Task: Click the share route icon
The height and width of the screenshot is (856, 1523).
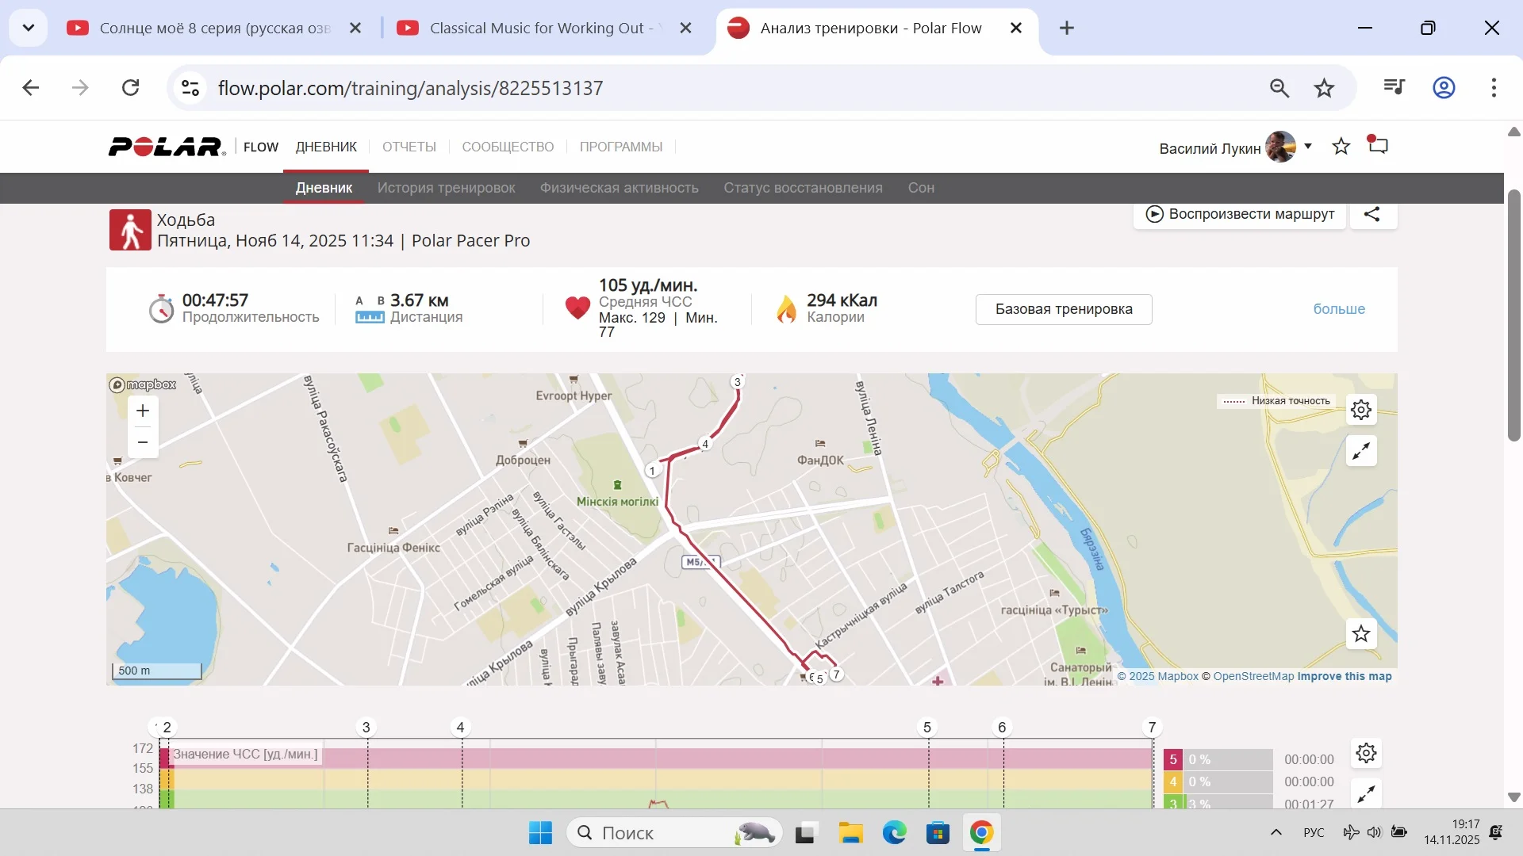Action: (1372, 214)
